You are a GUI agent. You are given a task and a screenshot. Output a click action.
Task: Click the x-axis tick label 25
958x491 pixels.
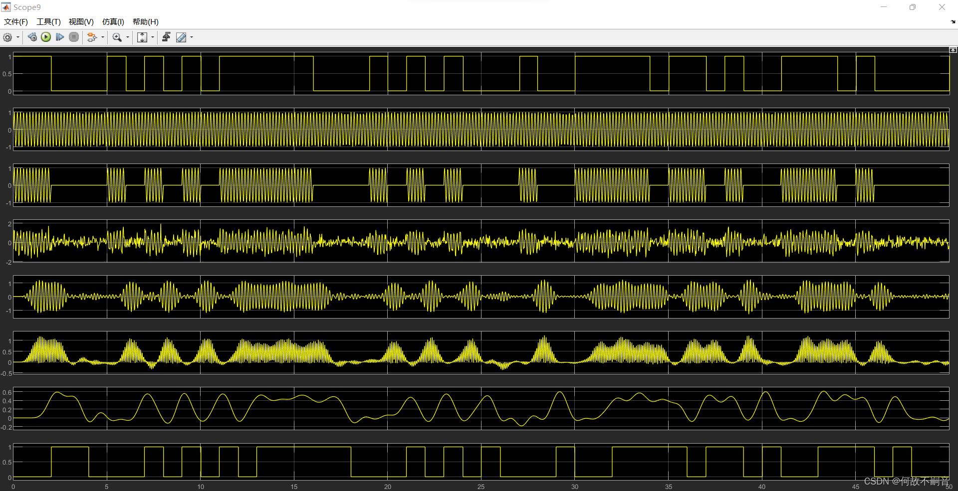(x=481, y=487)
